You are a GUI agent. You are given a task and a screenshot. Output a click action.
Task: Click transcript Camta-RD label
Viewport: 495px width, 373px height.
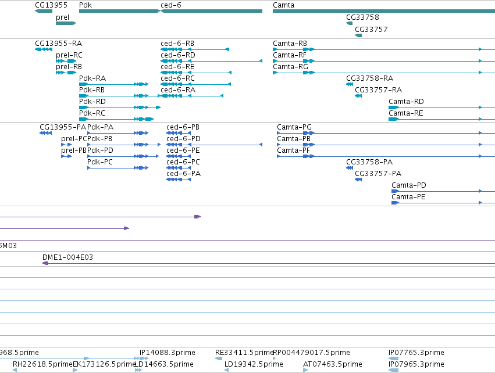coord(406,102)
